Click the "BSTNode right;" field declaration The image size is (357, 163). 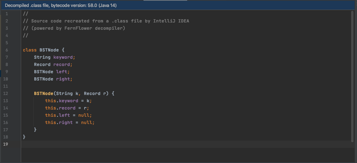point(53,79)
